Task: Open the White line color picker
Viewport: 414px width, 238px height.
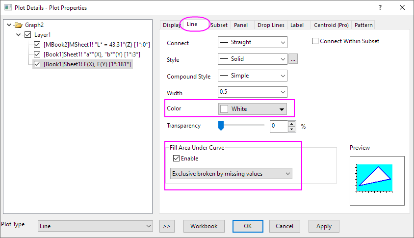Action: tap(253, 109)
